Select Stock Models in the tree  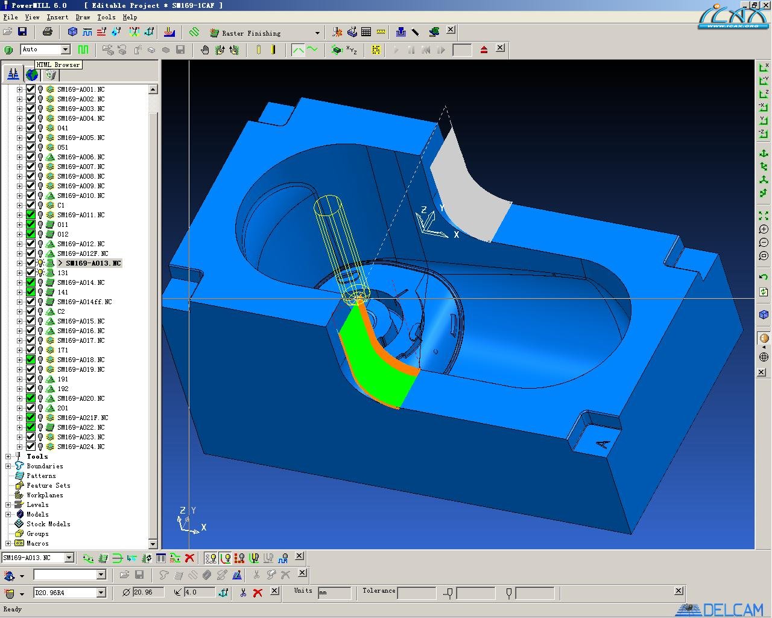click(48, 524)
